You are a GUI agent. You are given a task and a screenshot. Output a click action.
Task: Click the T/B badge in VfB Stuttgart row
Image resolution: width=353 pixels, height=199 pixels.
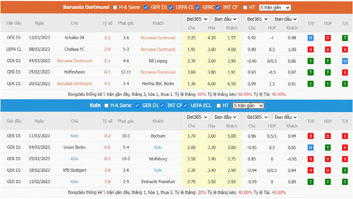pyautogui.click(x=311, y=170)
